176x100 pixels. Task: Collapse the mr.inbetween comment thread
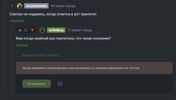pos(5,5)
